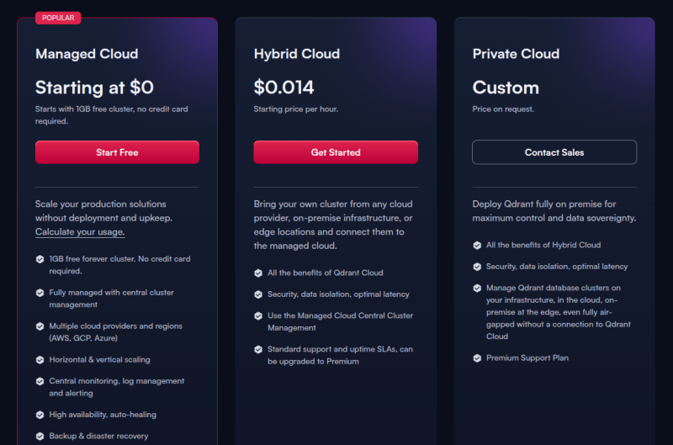Click check icon beside Central monitoring
The image size is (673, 445).
pyautogui.click(x=40, y=381)
